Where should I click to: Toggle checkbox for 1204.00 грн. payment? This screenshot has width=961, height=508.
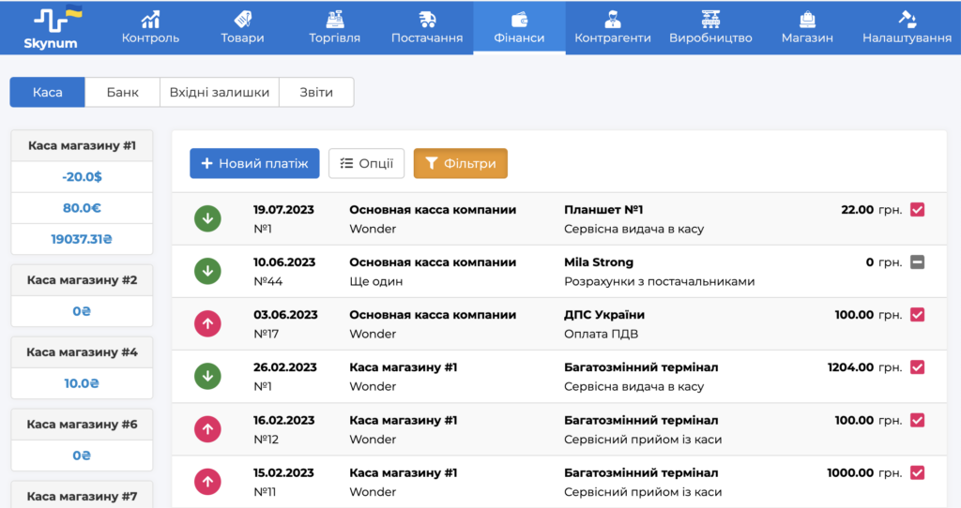[917, 367]
